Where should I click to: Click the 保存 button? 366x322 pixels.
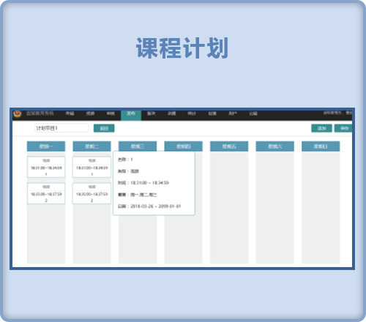343,128
